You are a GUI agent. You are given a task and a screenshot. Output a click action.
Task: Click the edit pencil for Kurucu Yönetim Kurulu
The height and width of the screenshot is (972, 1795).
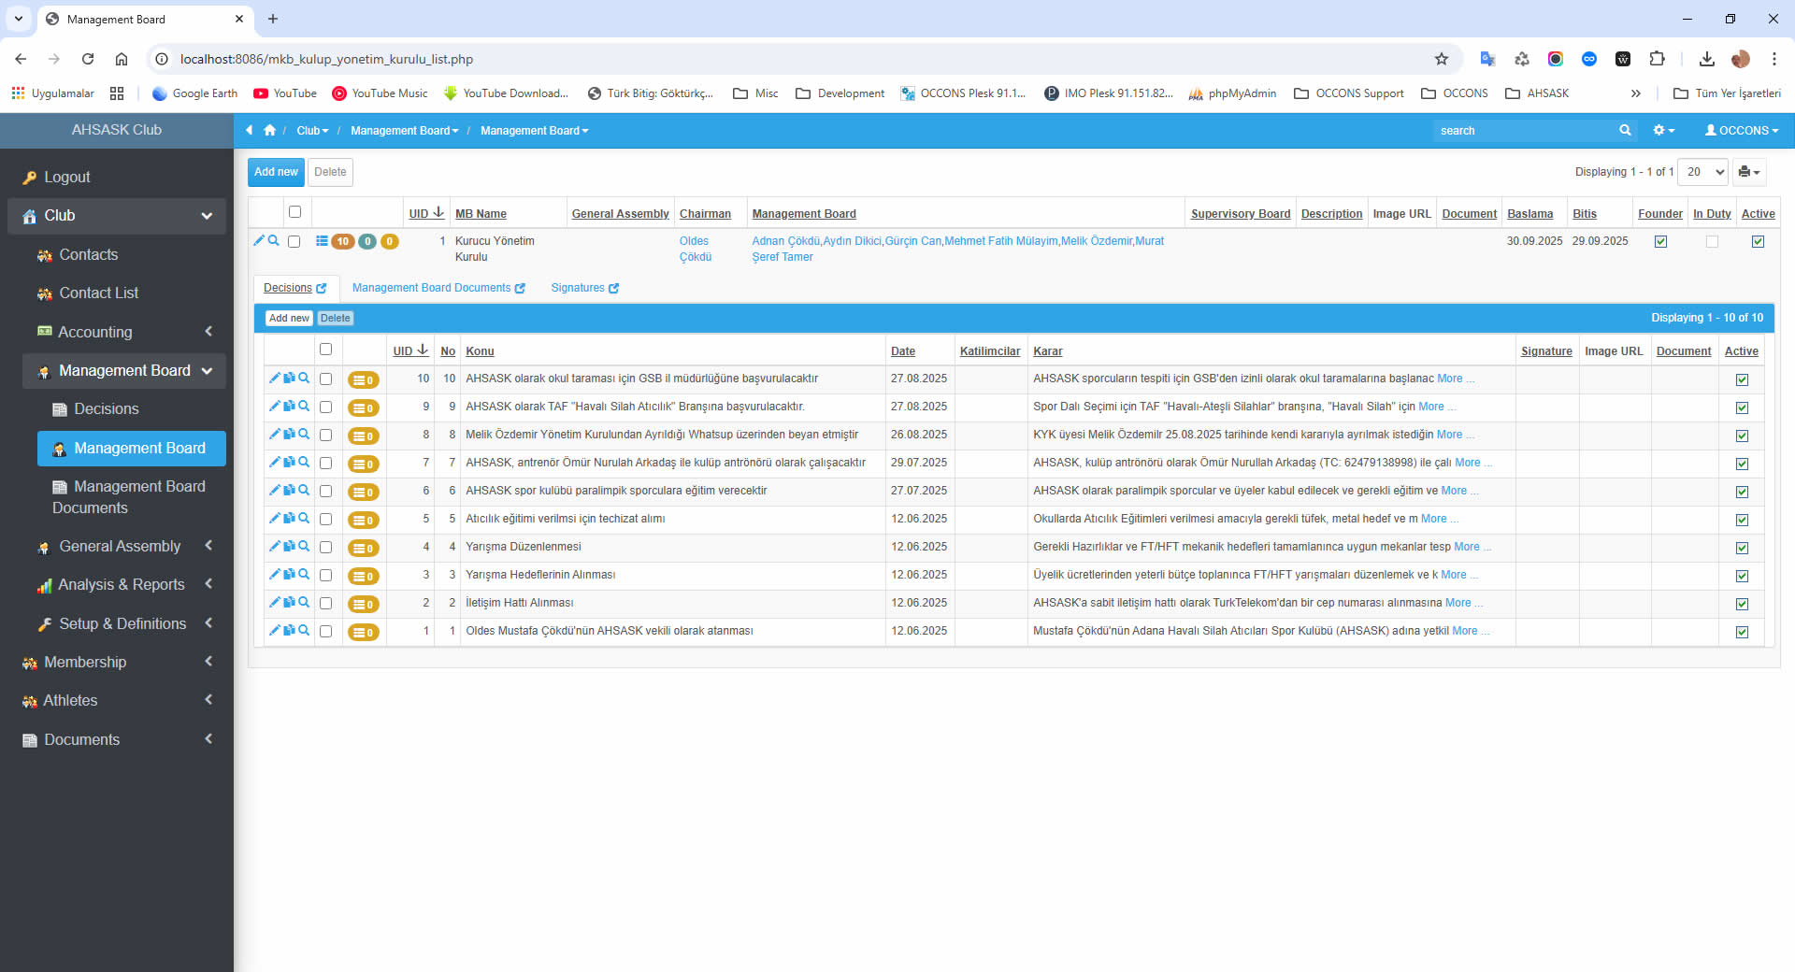[x=259, y=240]
